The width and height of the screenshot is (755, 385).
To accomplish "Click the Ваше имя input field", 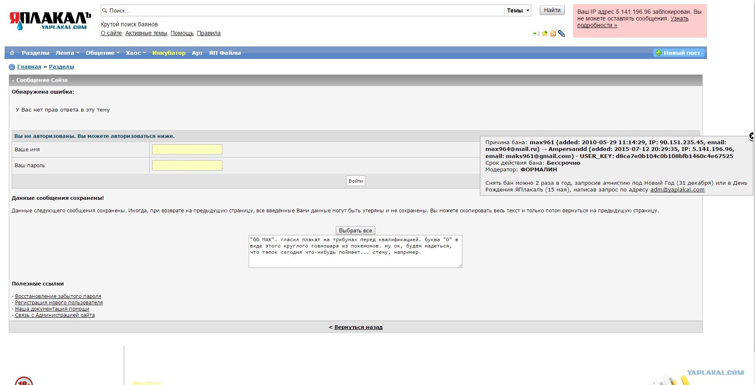I will click(x=187, y=149).
